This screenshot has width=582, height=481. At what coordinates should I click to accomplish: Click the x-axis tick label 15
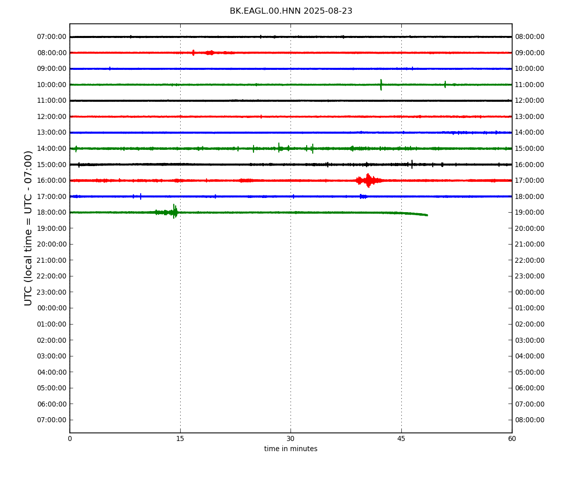click(x=180, y=438)
